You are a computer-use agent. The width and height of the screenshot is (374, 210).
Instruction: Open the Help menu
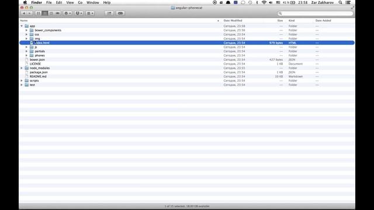tap(107, 2)
